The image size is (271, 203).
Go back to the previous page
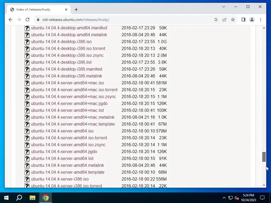(11, 20)
